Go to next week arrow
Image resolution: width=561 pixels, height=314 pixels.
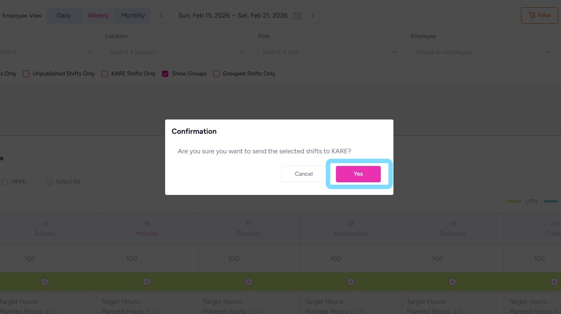[x=313, y=15]
